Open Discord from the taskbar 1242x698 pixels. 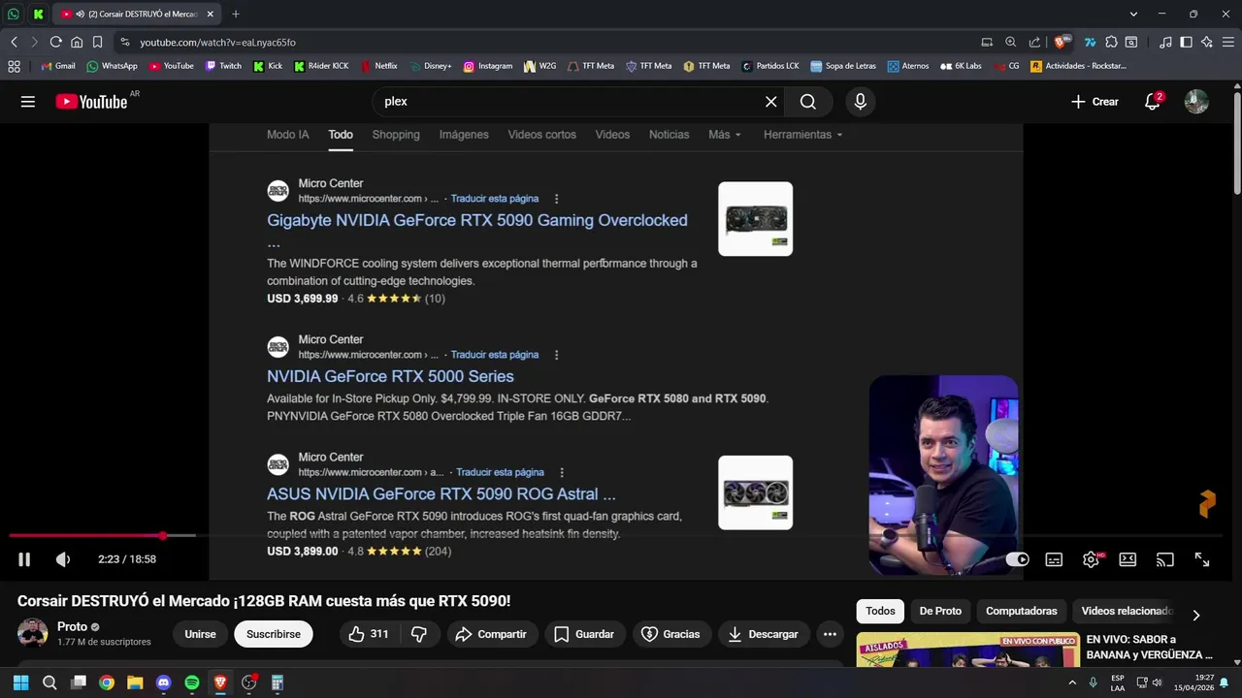(x=163, y=682)
